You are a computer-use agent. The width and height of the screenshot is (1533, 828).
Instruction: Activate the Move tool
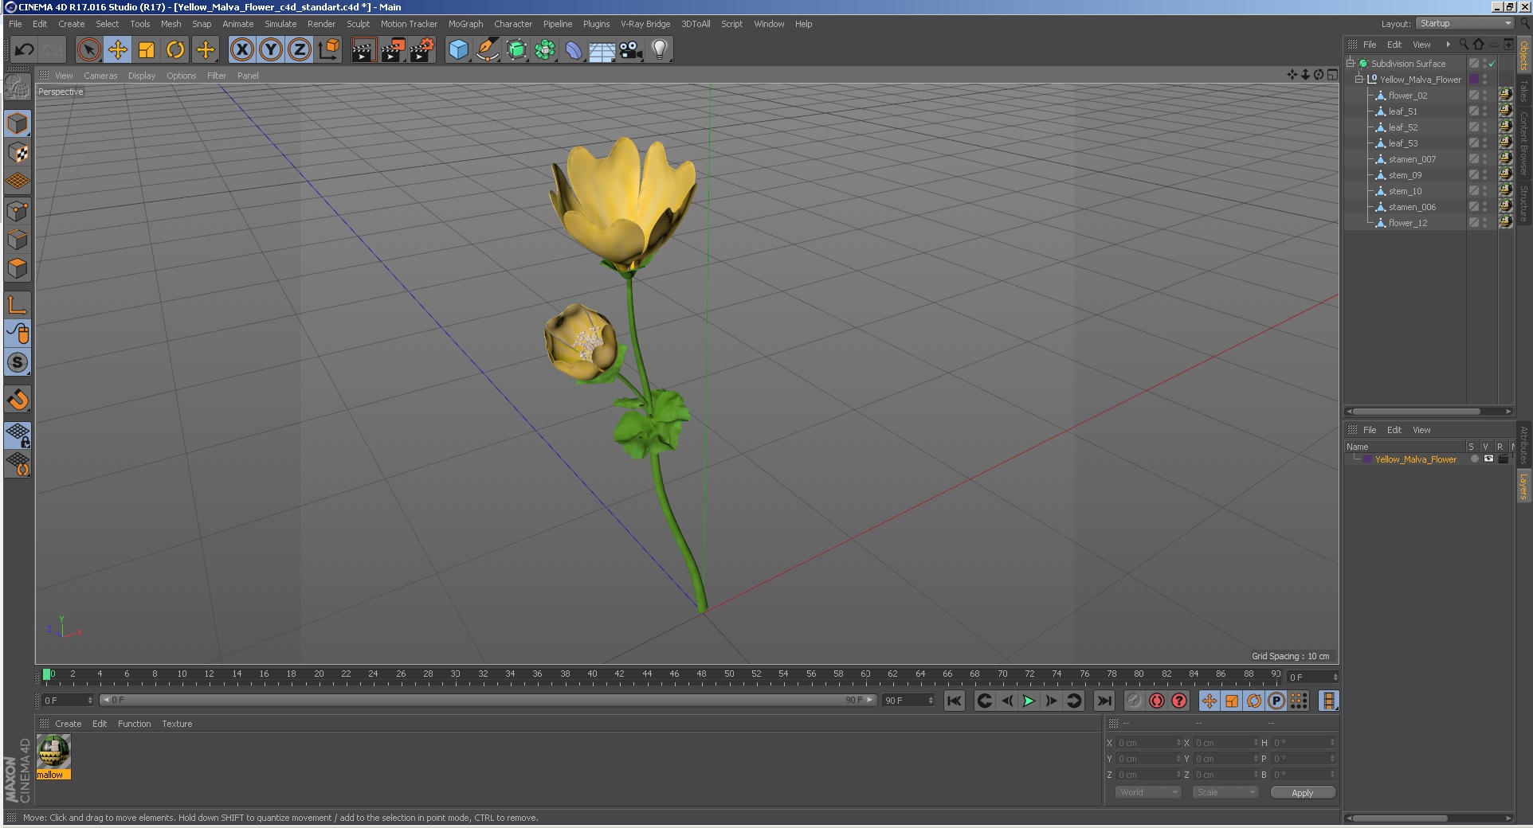pyautogui.click(x=118, y=50)
